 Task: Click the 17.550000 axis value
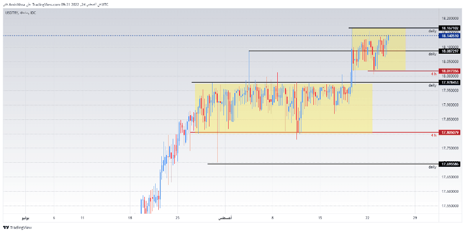pos(450,206)
